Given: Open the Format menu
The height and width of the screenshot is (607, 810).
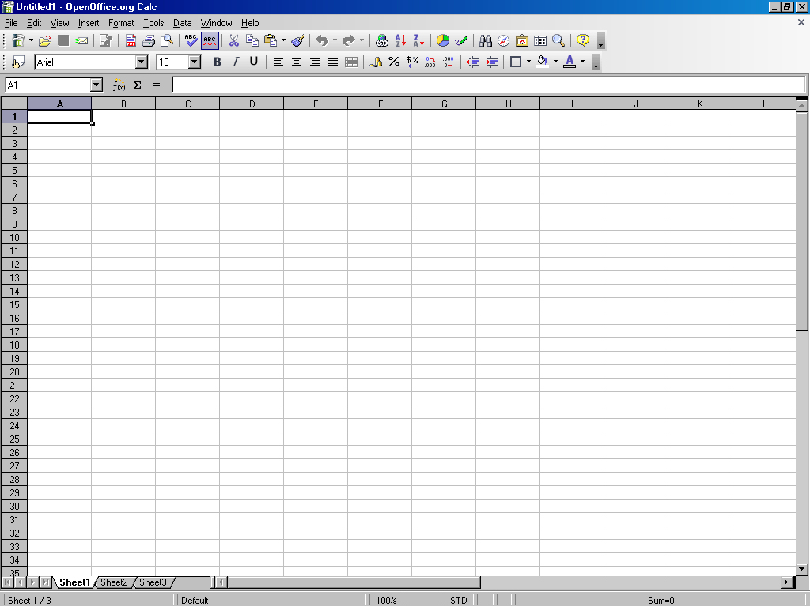Looking at the screenshot, I should pos(121,23).
